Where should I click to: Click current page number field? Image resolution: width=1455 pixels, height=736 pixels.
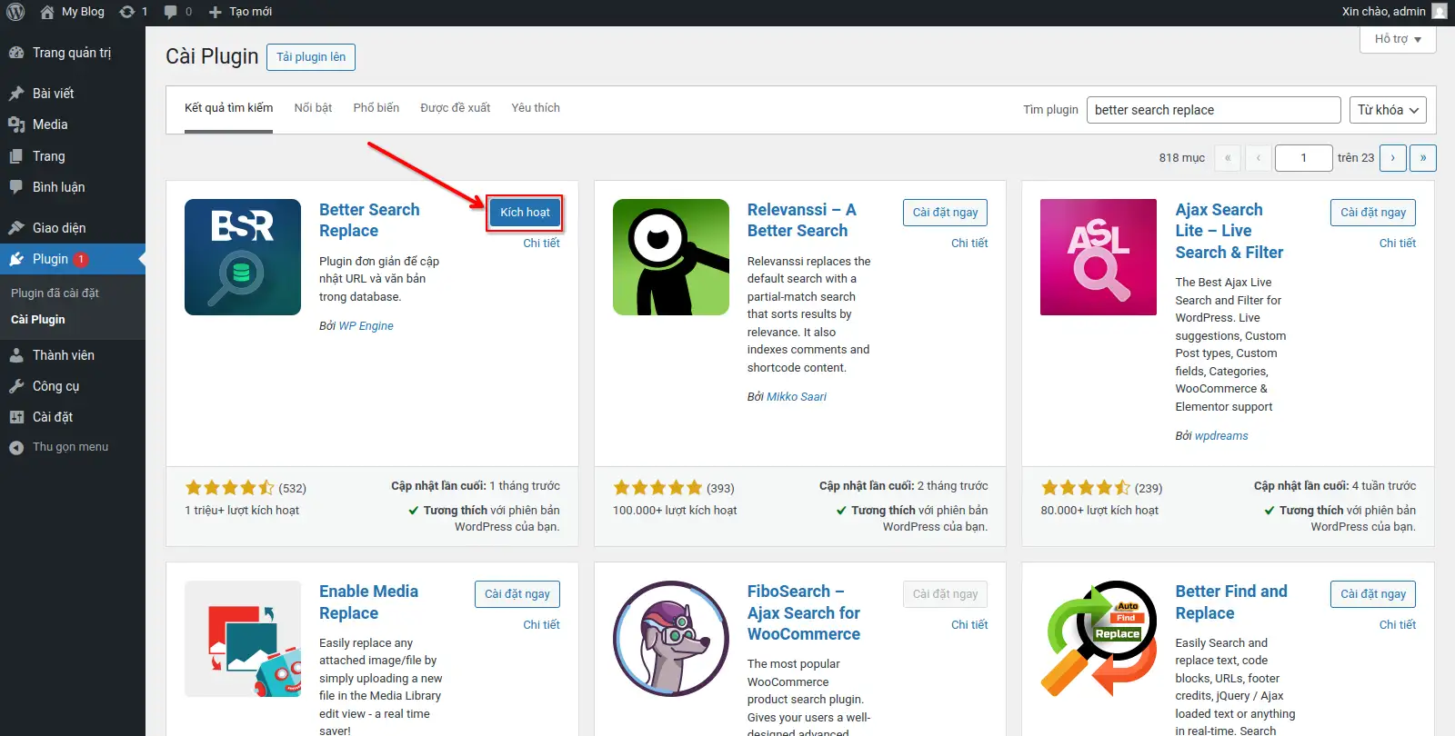(1303, 158)
